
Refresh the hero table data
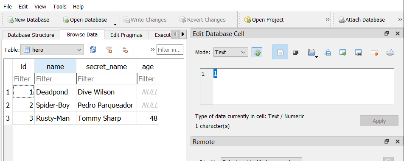tap(93, 50)
